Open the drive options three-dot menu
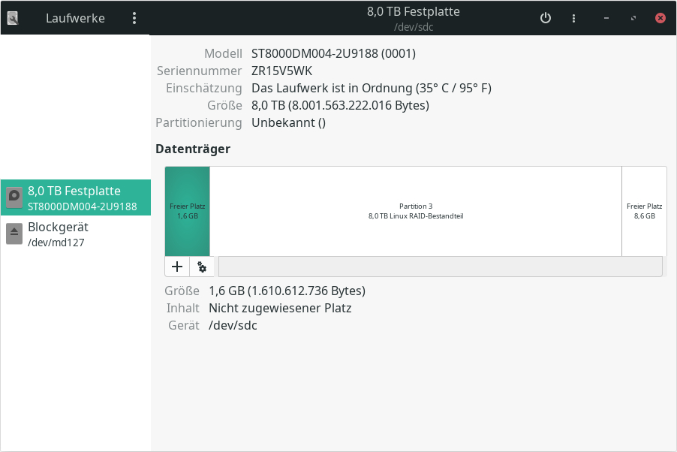 (x=574, y=18)
